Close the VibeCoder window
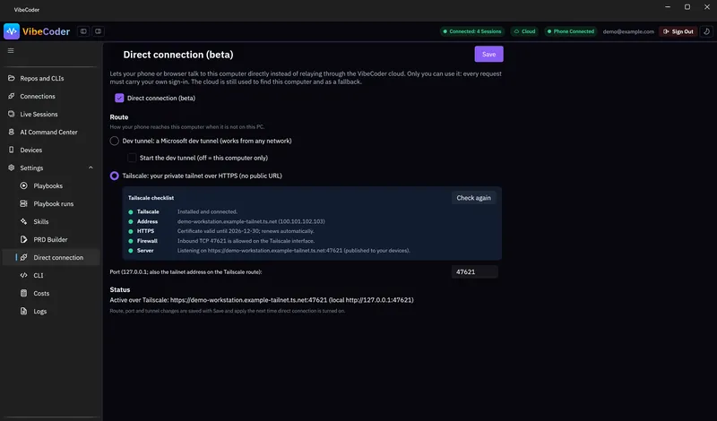 pyautogui.click(x=707, y=7)
